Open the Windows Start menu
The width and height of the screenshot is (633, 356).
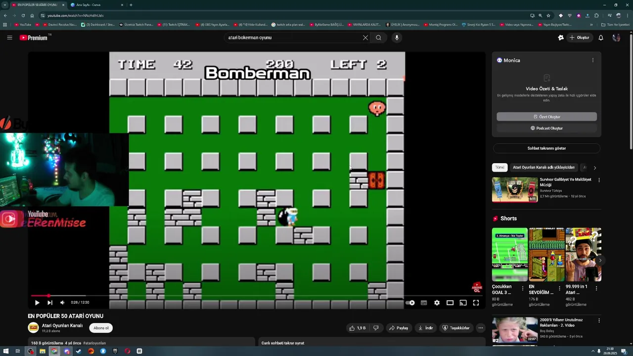6,351
